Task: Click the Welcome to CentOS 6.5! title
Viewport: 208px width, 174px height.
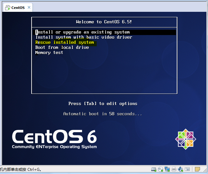Action: 104,22
